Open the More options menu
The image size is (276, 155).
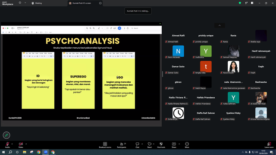[187, 145]
